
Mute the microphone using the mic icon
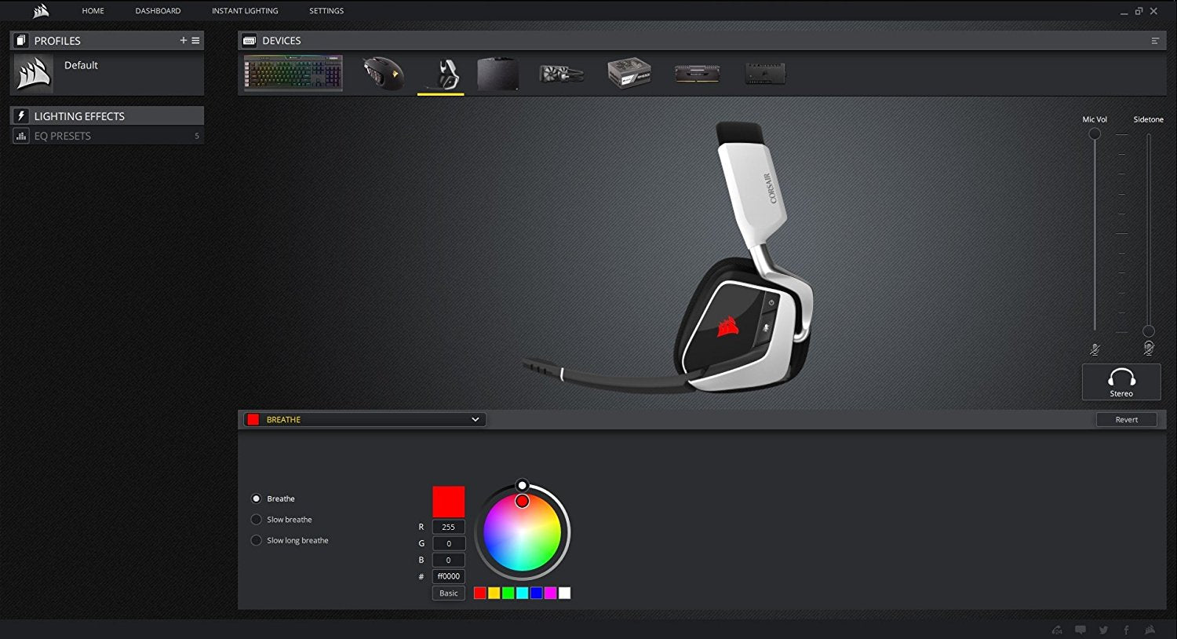[1095, 349]
